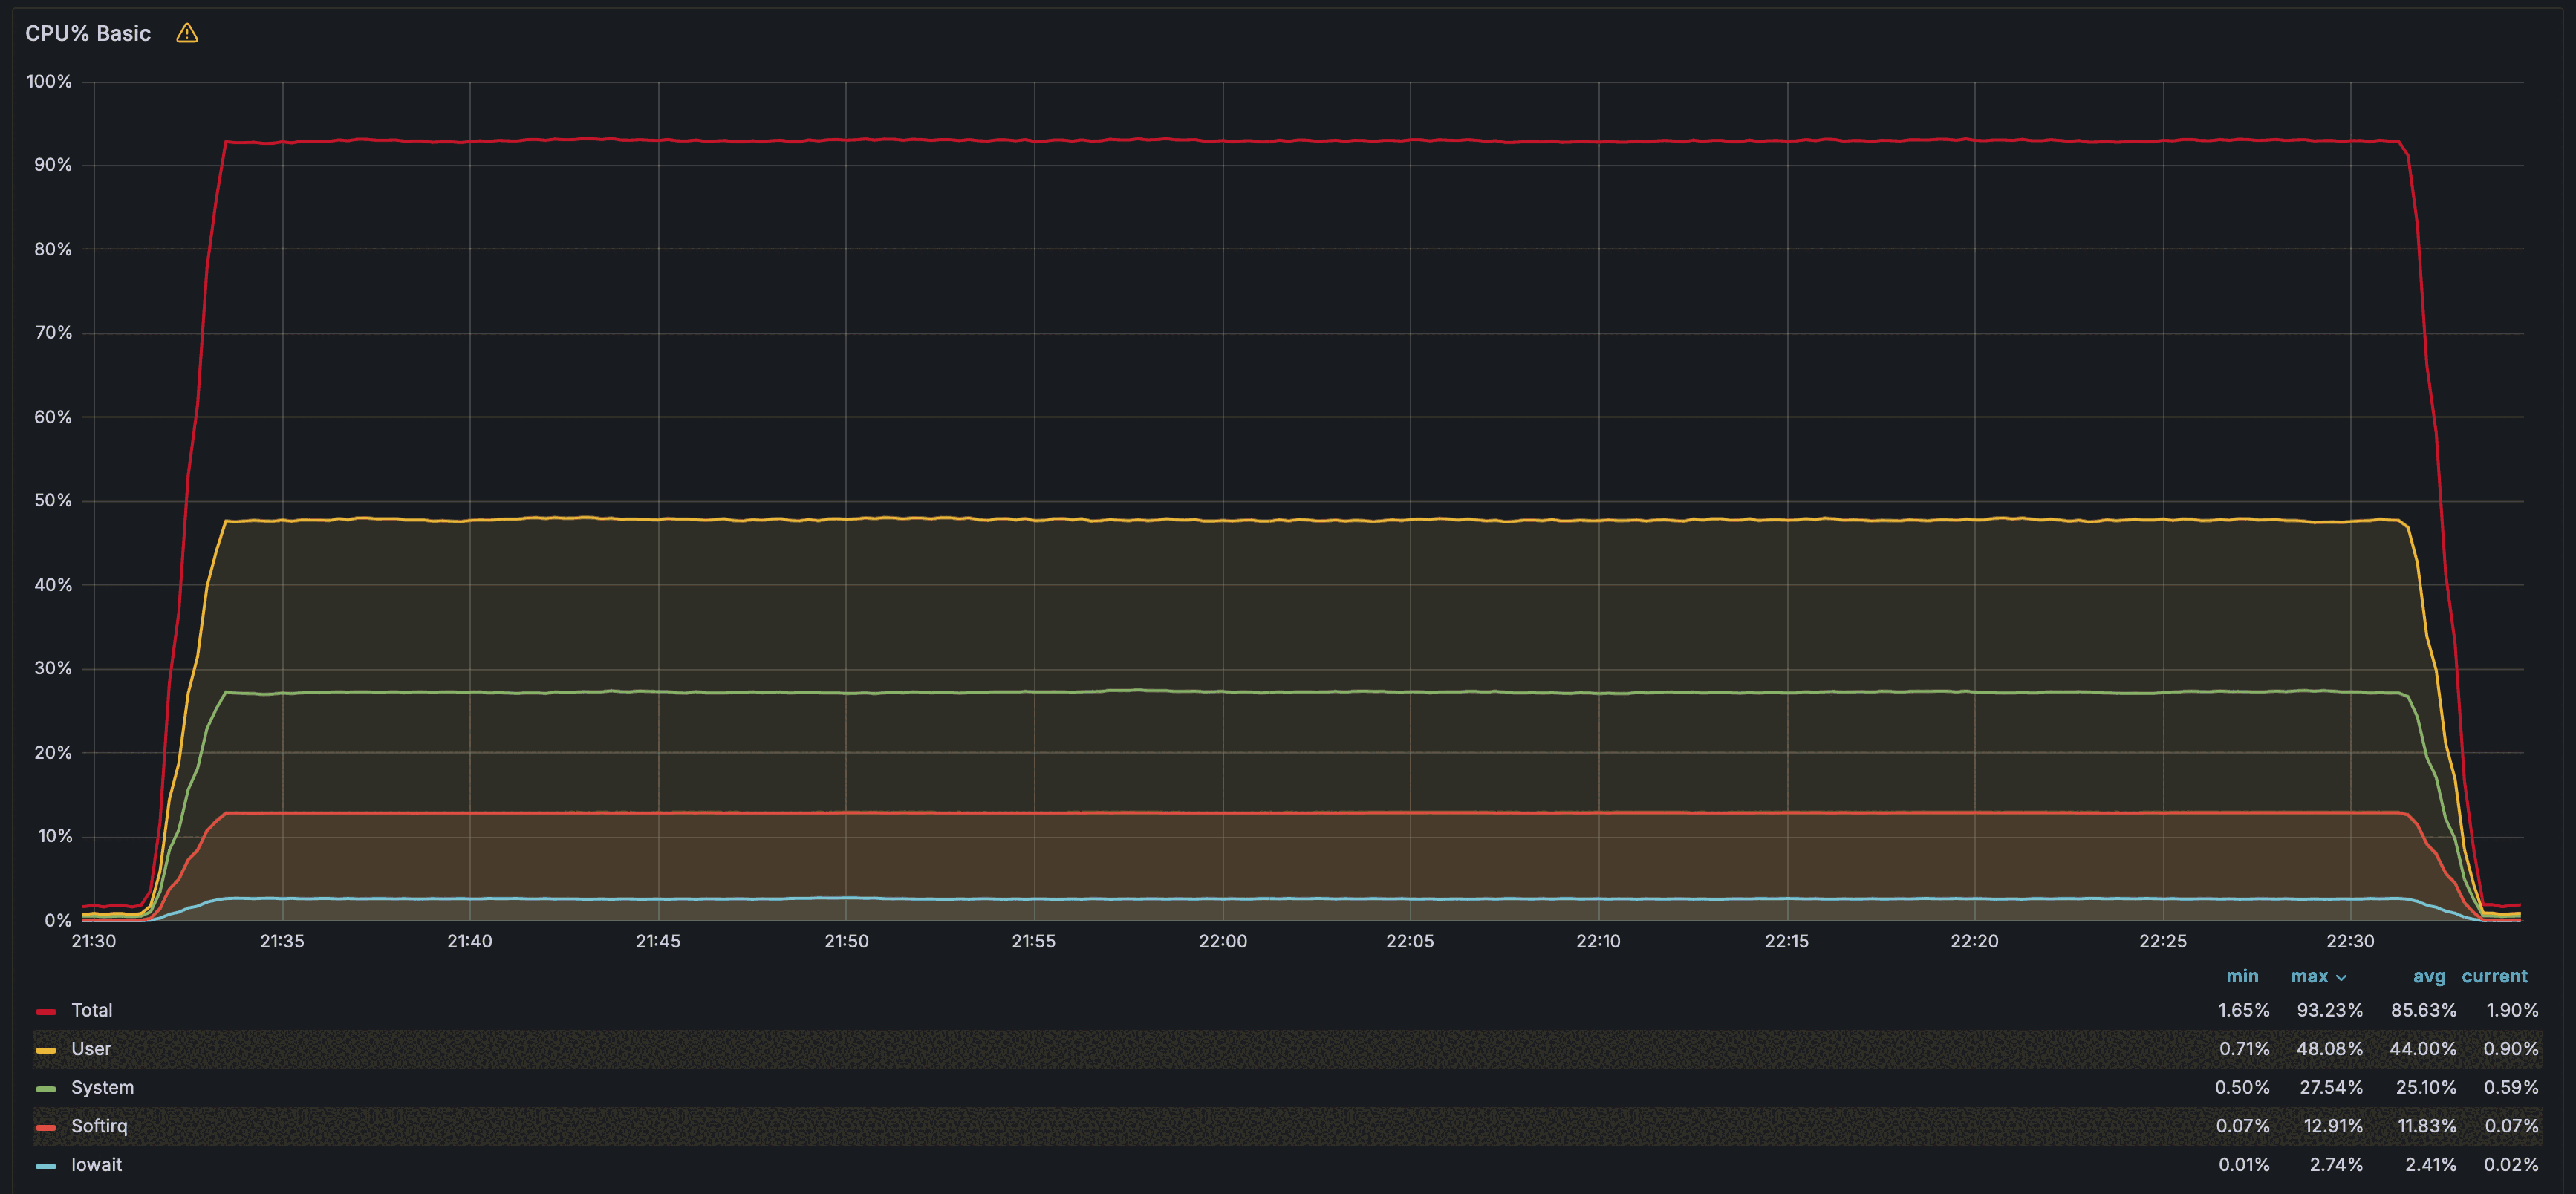Open the max column sort dropdown
The image size is (2576, 1194).
click(2340, 976)
